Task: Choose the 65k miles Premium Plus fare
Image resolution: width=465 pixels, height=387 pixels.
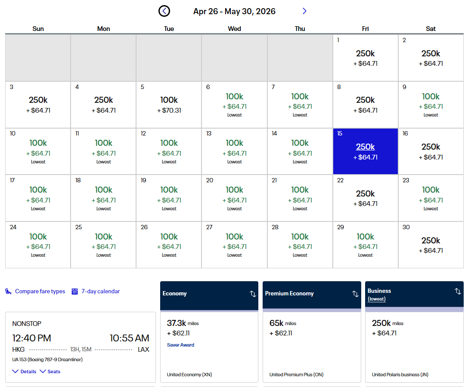Action: (312, 347)
